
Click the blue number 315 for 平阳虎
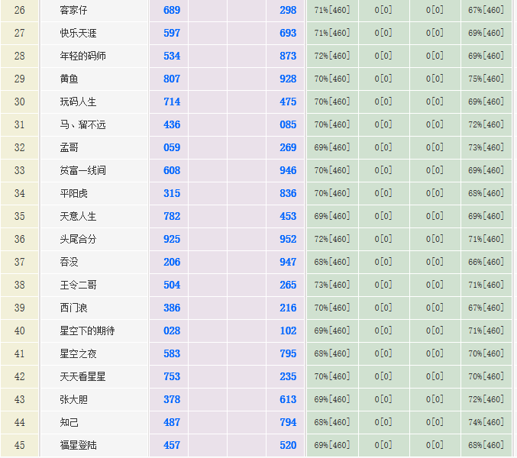[172, 193]
